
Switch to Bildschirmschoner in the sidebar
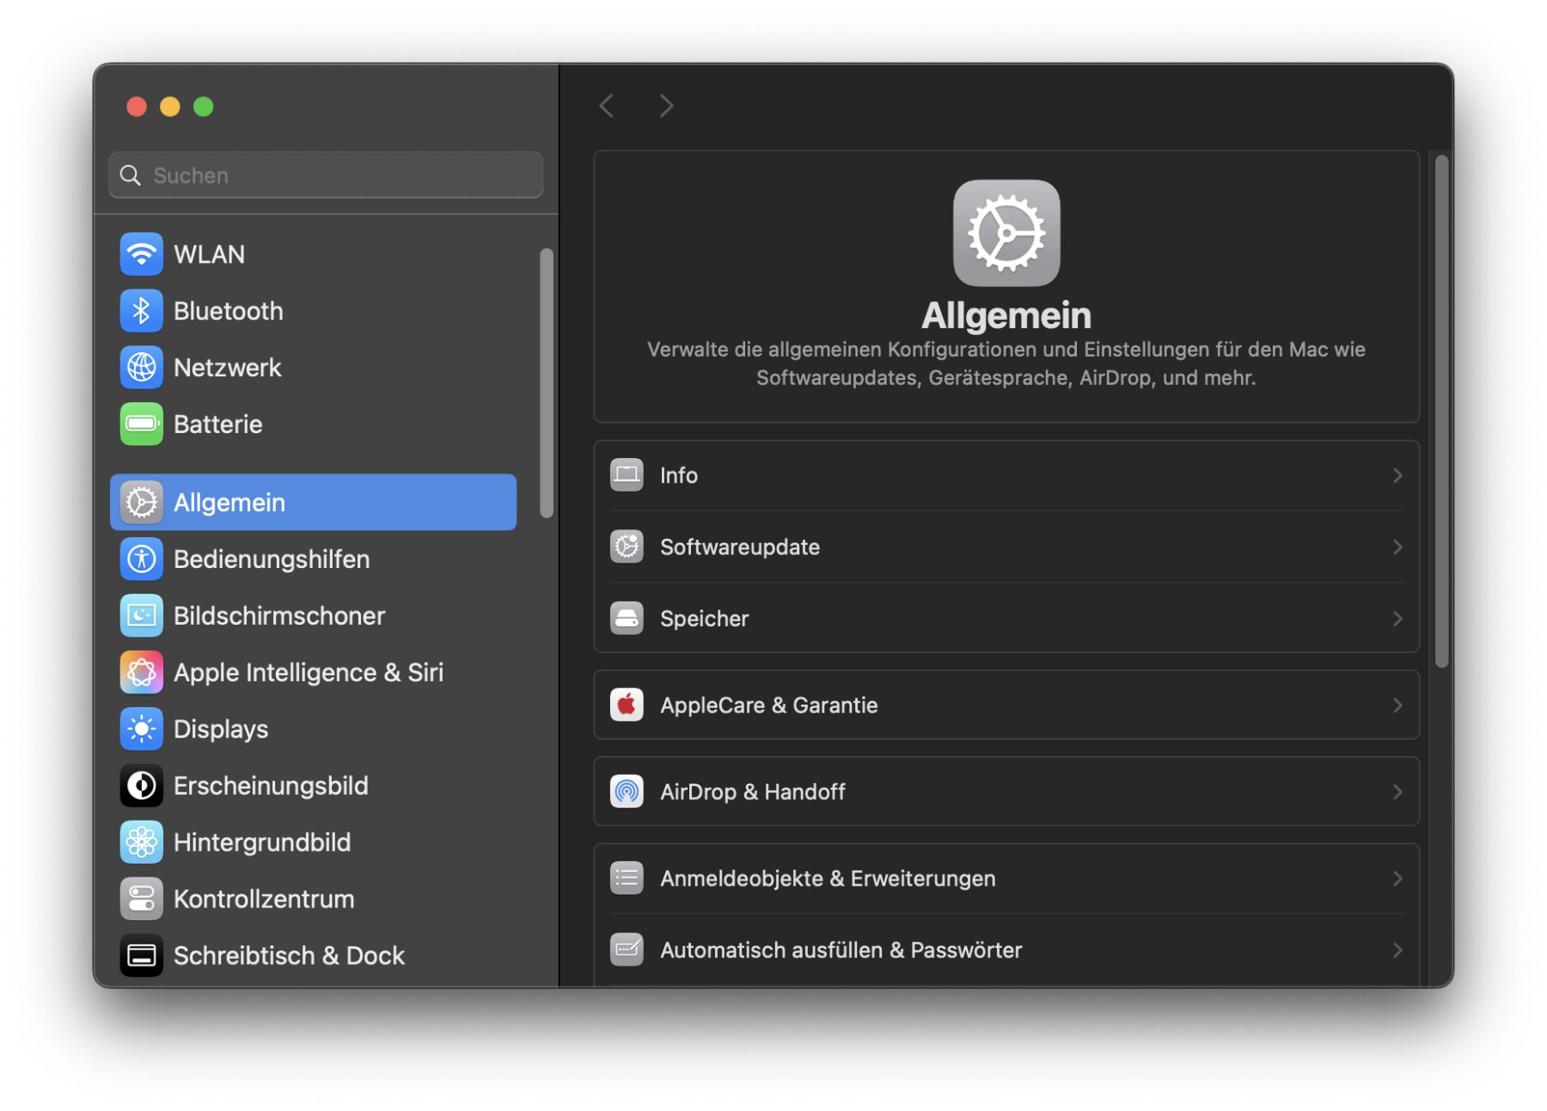pyautogui.click(x=278, y=616)
